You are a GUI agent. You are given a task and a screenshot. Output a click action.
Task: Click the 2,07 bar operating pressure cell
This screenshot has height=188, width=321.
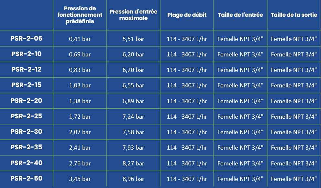[x=80, y=132]
